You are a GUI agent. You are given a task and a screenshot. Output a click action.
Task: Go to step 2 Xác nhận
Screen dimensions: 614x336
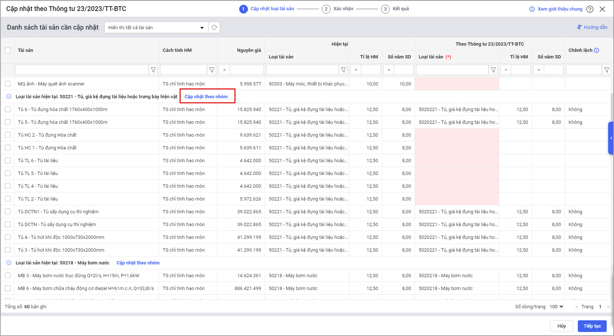338,9
